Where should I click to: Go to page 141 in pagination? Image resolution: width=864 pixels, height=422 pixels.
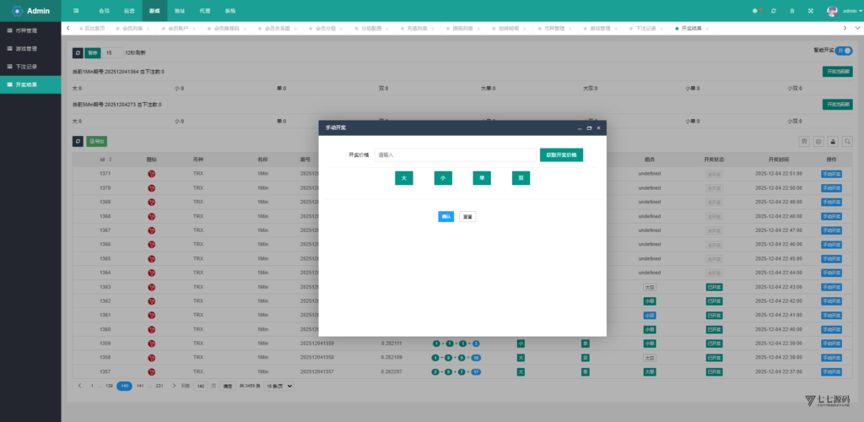(x=140, y=387)
